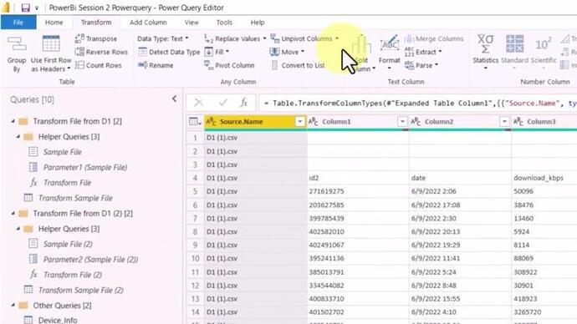Select the Transform ribbon tab
Image resolution: width=577 pixels, height=324 pixels.
96,23
